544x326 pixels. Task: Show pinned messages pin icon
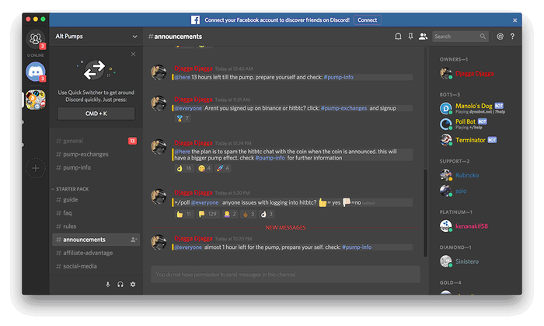410,37
